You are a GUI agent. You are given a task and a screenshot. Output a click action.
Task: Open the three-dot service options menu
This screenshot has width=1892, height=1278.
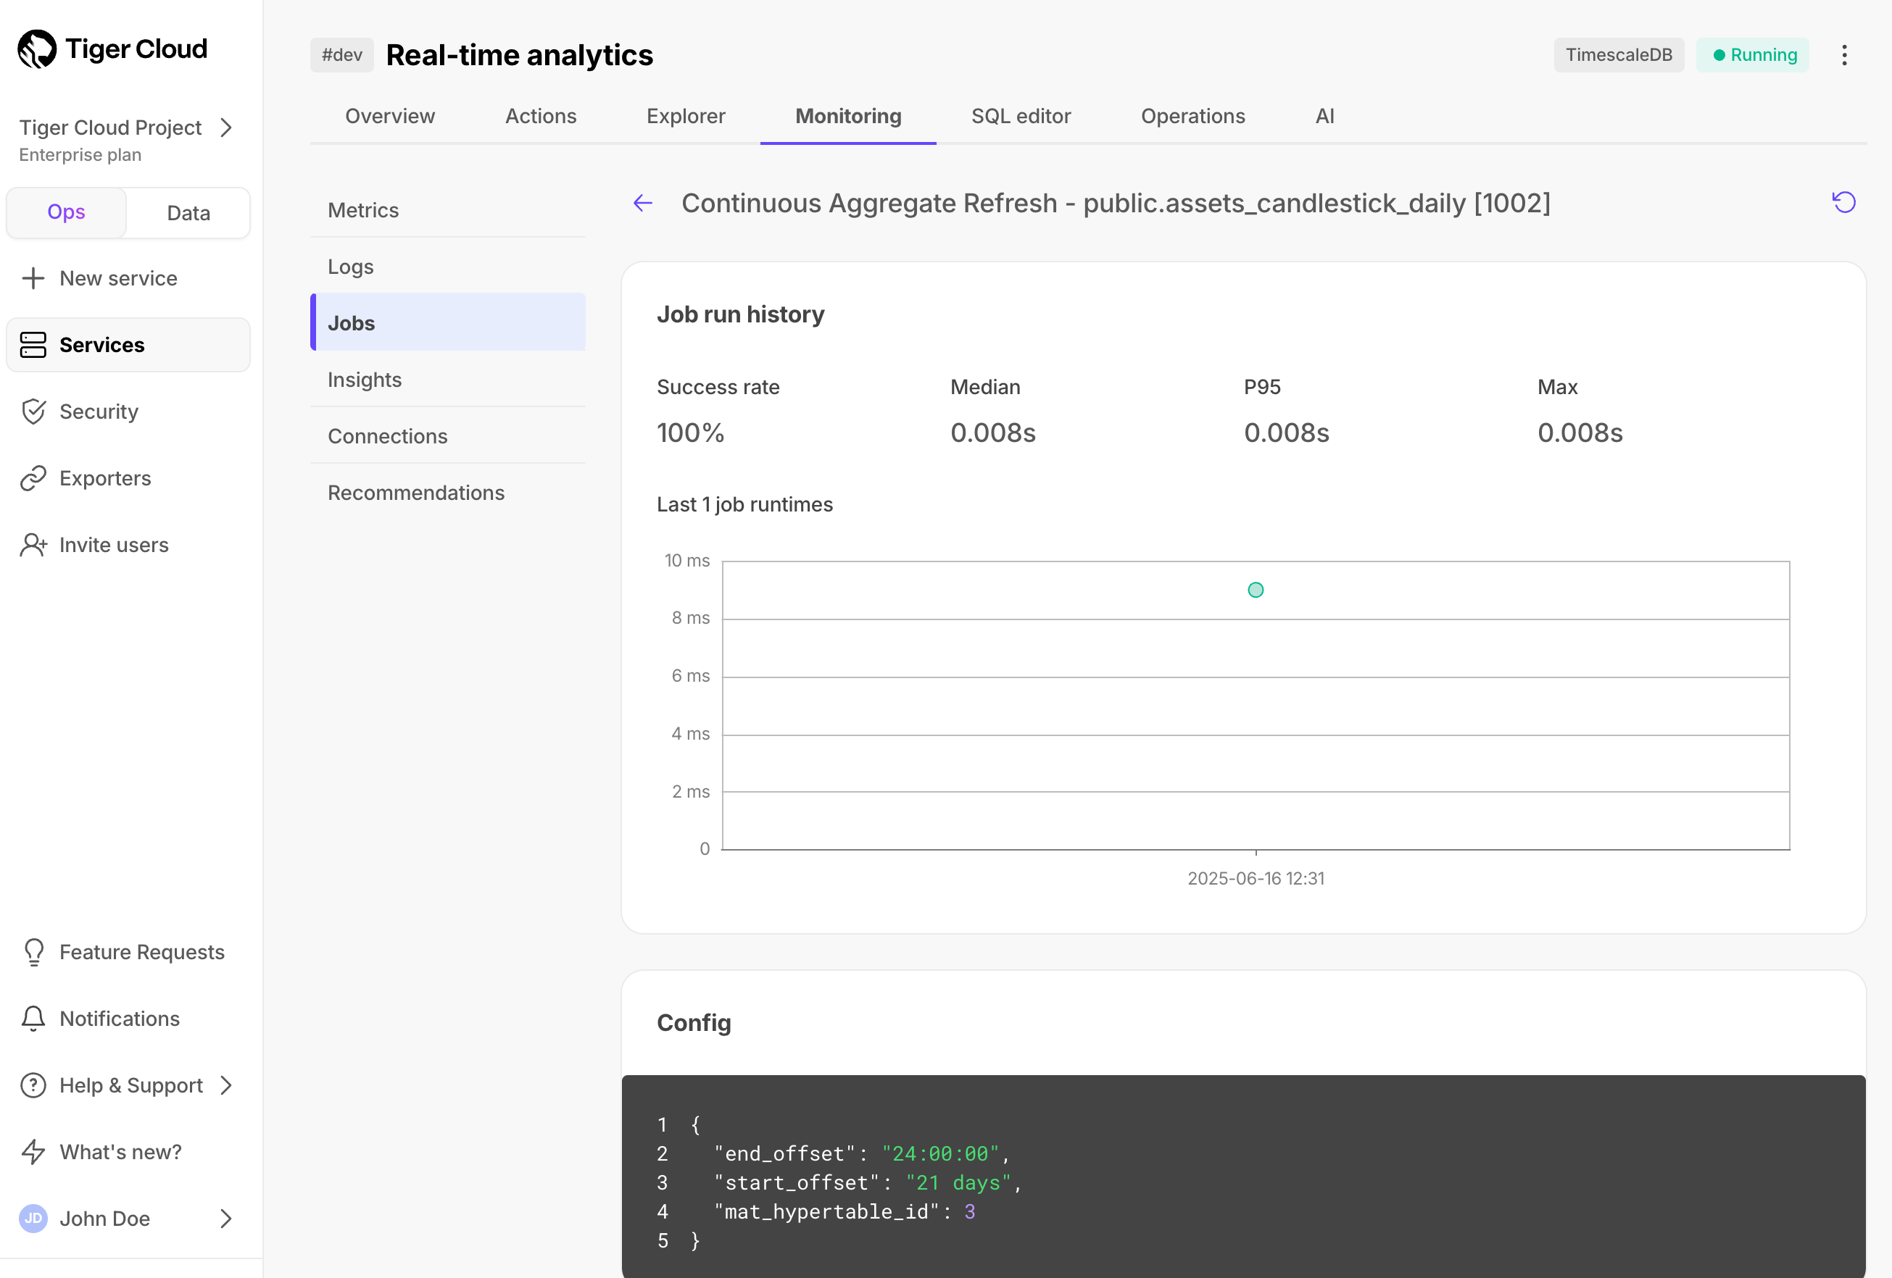(1845, 54)
